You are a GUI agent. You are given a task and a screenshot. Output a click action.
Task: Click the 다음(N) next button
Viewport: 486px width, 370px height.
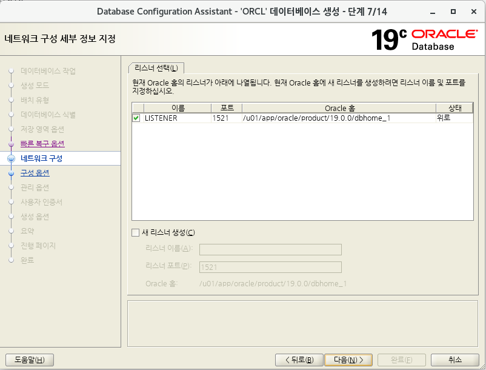[x=348, y=360]
